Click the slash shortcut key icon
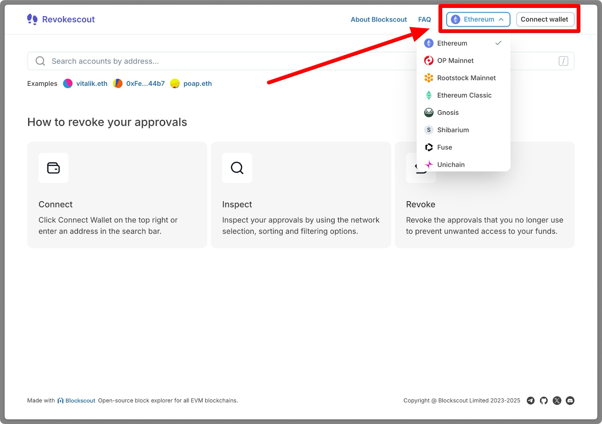The image size is (602, 424). coord(563,61)
